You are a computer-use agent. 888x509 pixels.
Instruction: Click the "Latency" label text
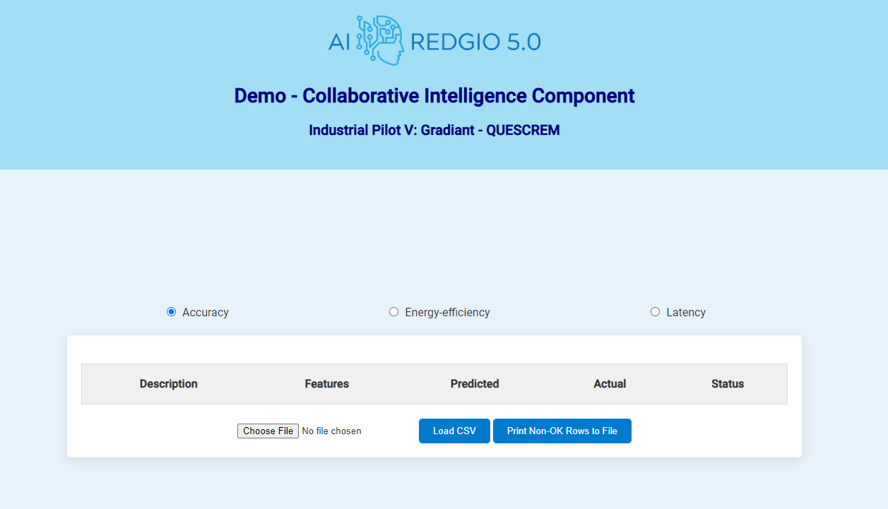[686, 312]
